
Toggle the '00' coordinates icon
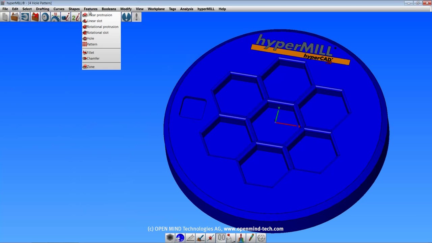221,238
